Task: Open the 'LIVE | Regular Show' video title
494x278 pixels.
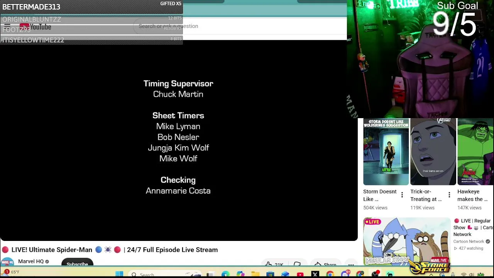Action: pyautogui.click(x=473, y=227)
